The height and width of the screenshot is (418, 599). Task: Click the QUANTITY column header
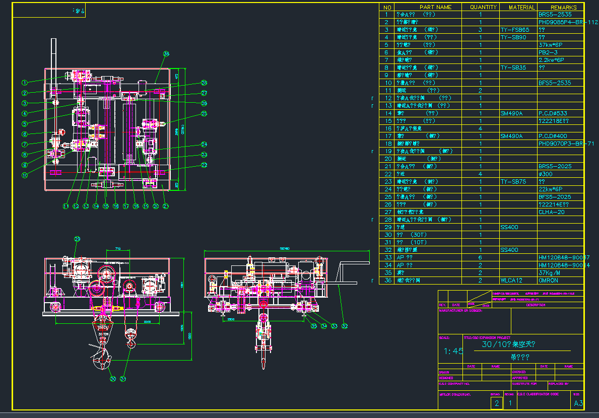[484, 7]
